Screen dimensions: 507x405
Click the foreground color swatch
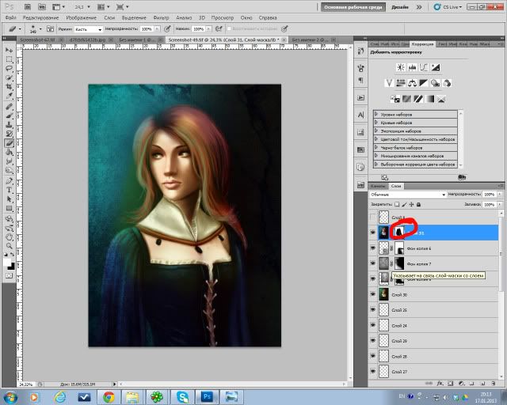pyautogui.click(x=7, y=263)
